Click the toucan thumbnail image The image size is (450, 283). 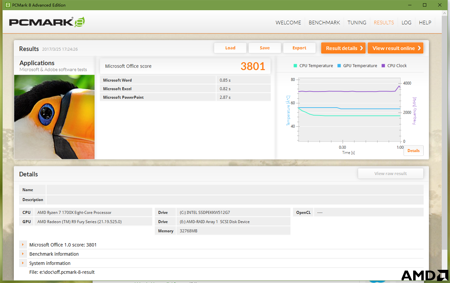[54, 117]
